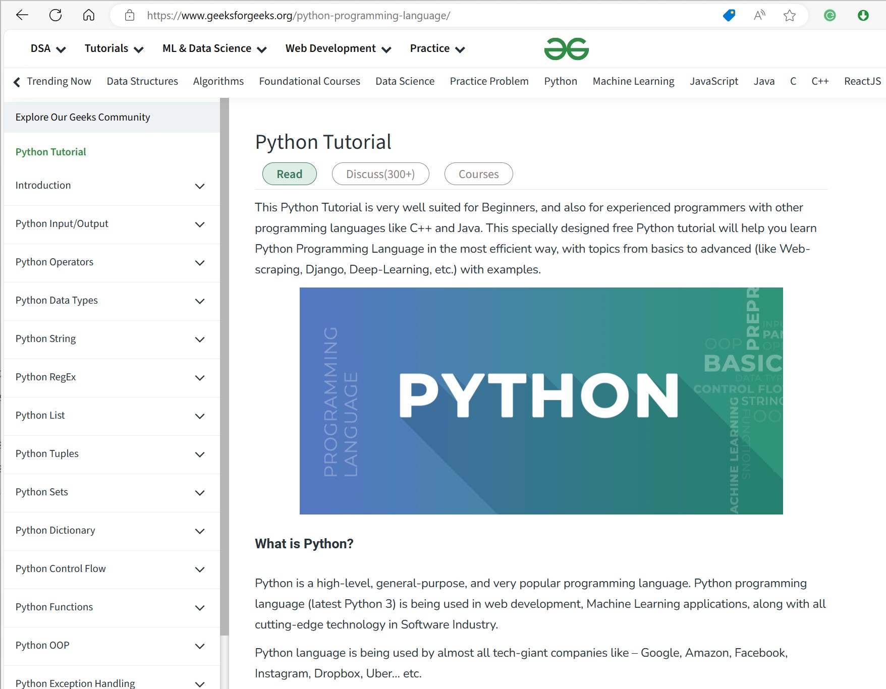Expand the Python RegEx section

(x=112, y=377)
